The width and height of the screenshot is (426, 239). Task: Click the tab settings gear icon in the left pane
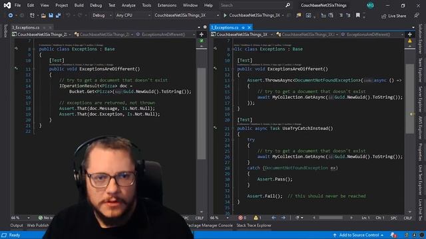click(205, 27)
